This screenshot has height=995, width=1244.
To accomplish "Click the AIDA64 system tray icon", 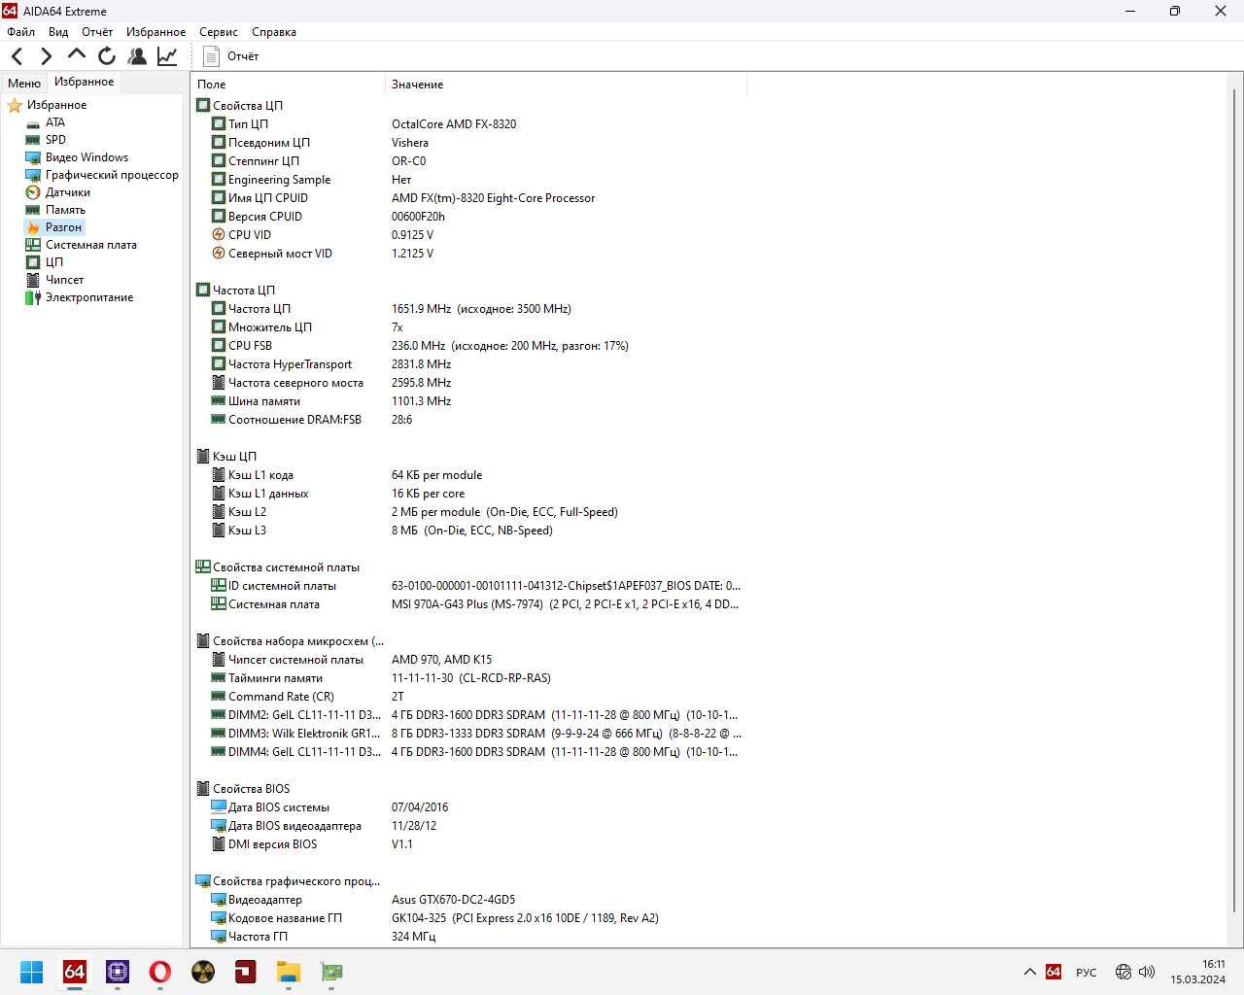I will click(x=1054, y=972).
